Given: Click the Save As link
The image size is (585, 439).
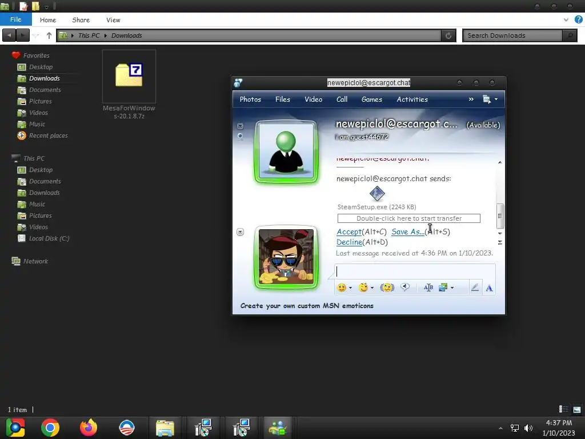Looking at the screenshot, I should (408, 232).
